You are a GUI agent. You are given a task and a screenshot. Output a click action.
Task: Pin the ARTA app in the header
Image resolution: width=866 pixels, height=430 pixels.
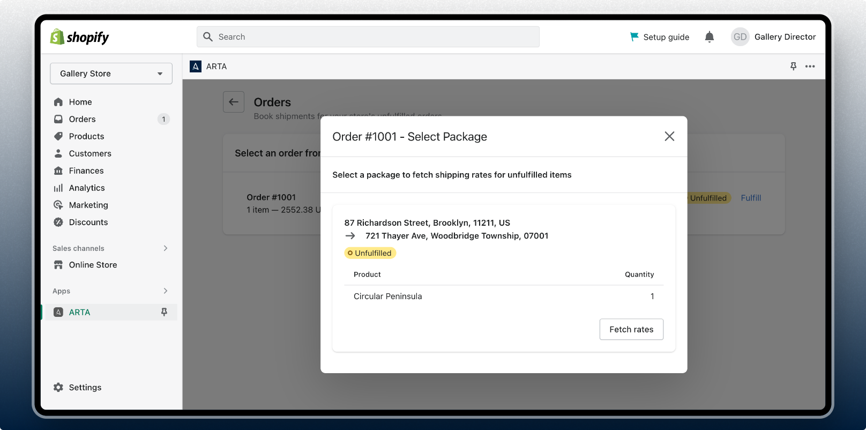[x=793, y=66]
